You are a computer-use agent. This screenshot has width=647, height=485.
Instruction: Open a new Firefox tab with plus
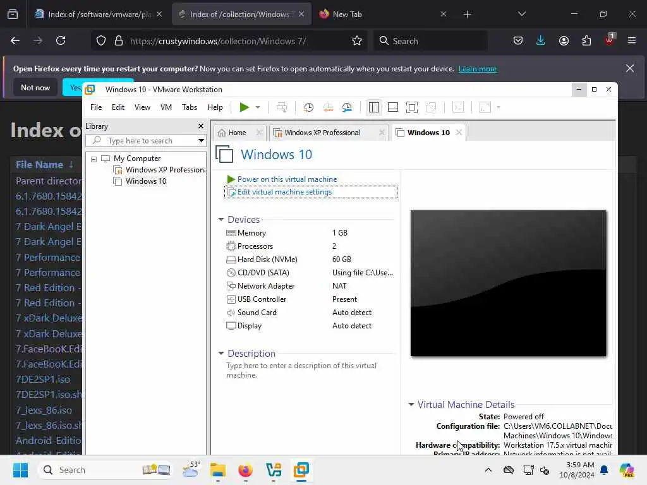(467, 15)
